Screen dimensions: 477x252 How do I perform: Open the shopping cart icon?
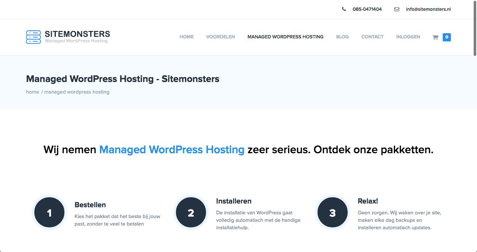tap(435, 37)
